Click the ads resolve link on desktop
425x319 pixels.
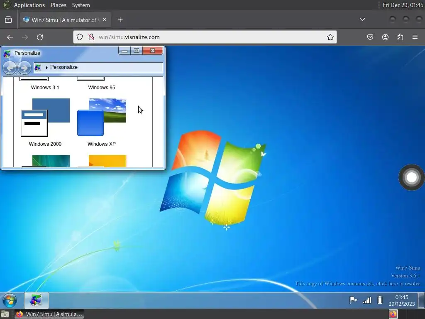(x=357, y=283)
